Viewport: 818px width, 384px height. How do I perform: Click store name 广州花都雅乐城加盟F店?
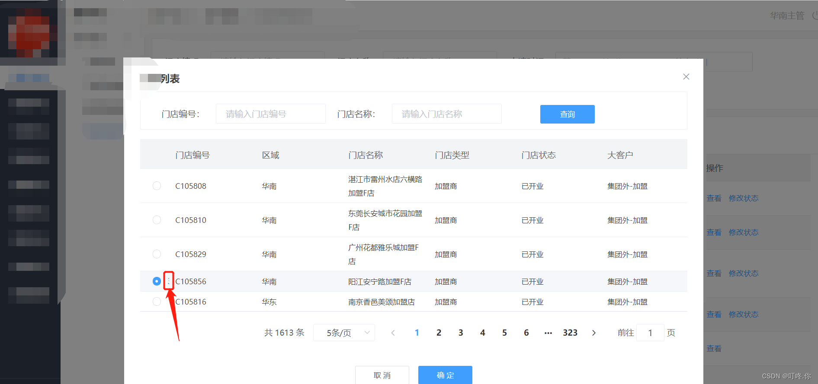coord(384,254)
